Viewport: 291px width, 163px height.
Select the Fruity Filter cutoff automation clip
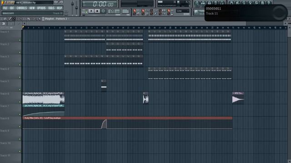(x=127, y=123)
